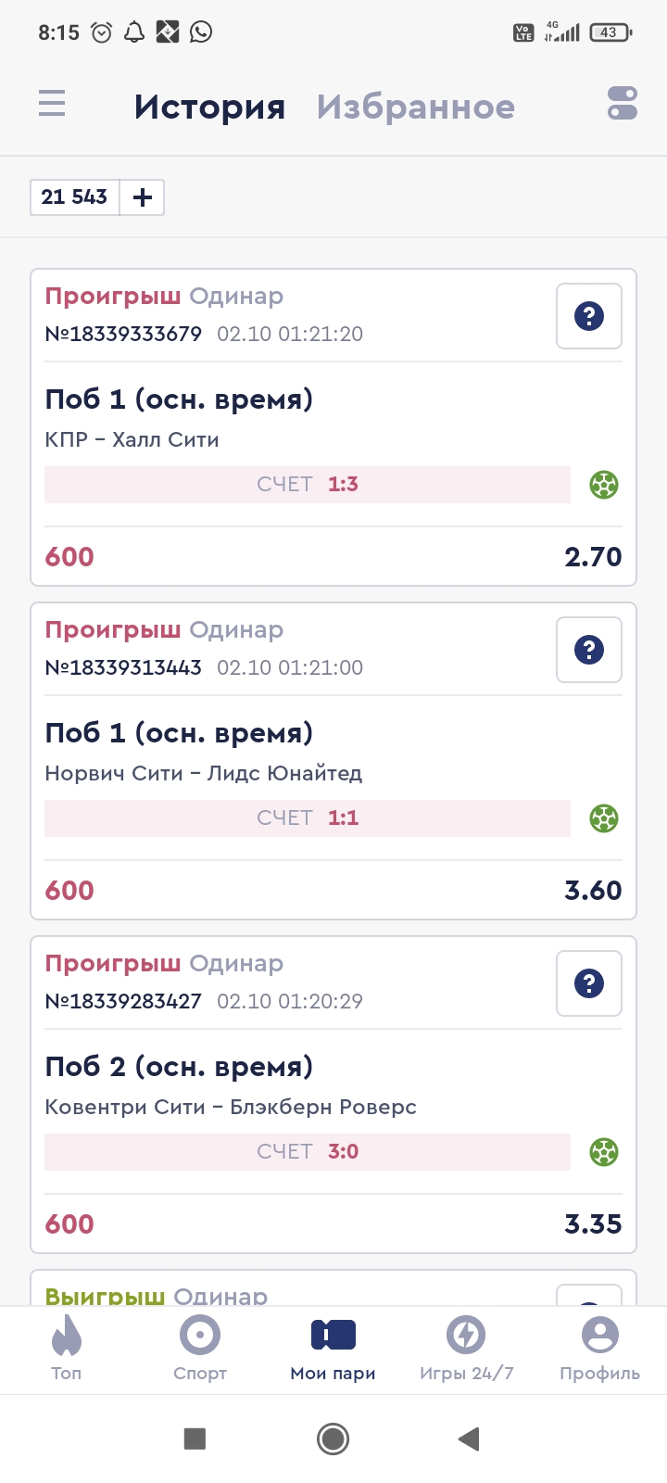Expand the Ковентри Сити – Блэкберн Роверс bet
Viewport: 667px width, 1483px height.
point(231,1107)
